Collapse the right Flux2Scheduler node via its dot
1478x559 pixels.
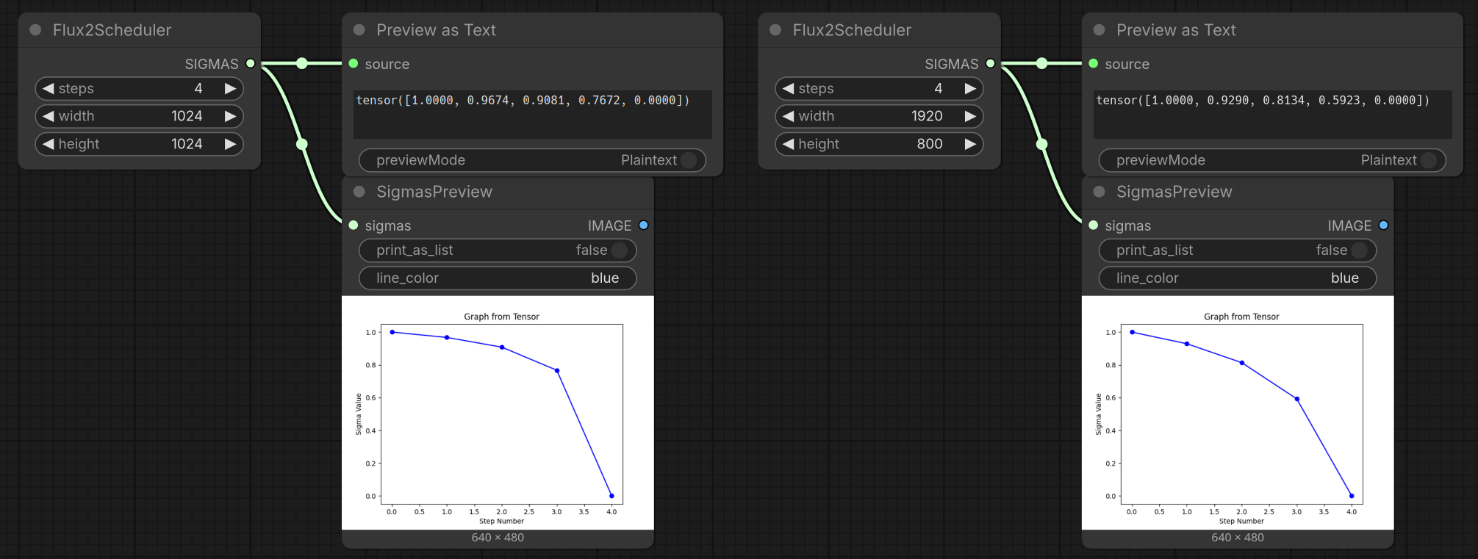(775, 30)
